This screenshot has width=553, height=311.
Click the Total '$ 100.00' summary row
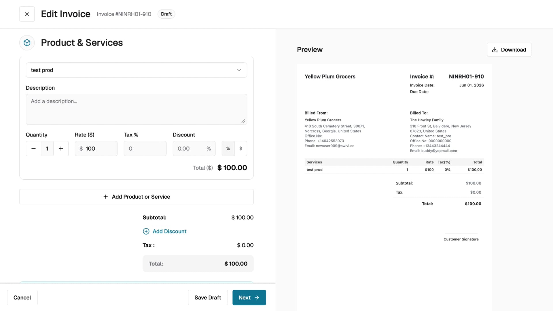[198, 264]
